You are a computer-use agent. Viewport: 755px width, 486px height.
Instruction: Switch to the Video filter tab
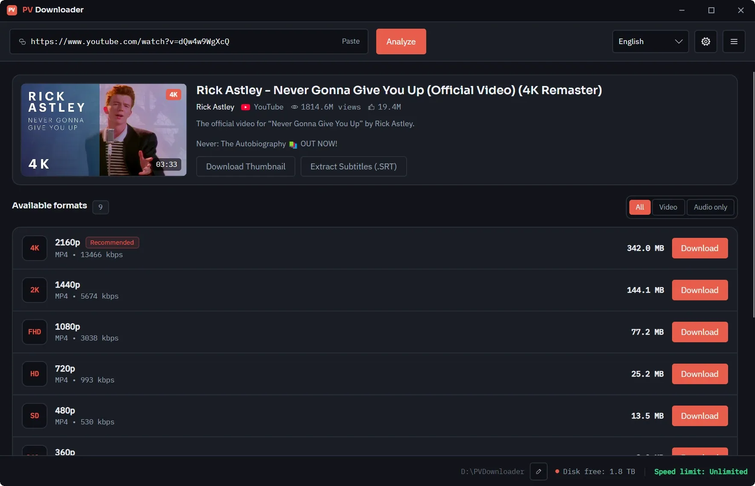tap(668, 207)
